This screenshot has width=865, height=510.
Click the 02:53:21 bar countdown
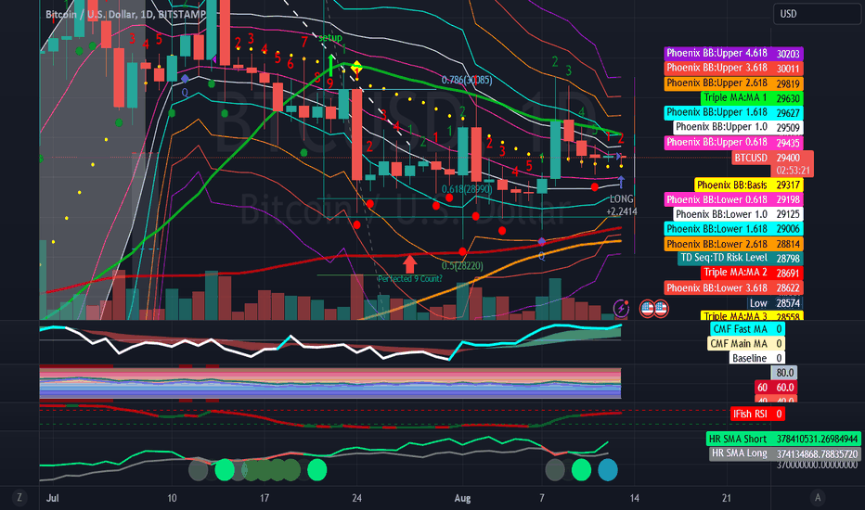pyautogui.click(x=794, y=171)
